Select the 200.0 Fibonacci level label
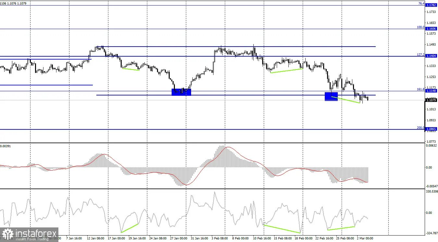 tap(421, 128)
